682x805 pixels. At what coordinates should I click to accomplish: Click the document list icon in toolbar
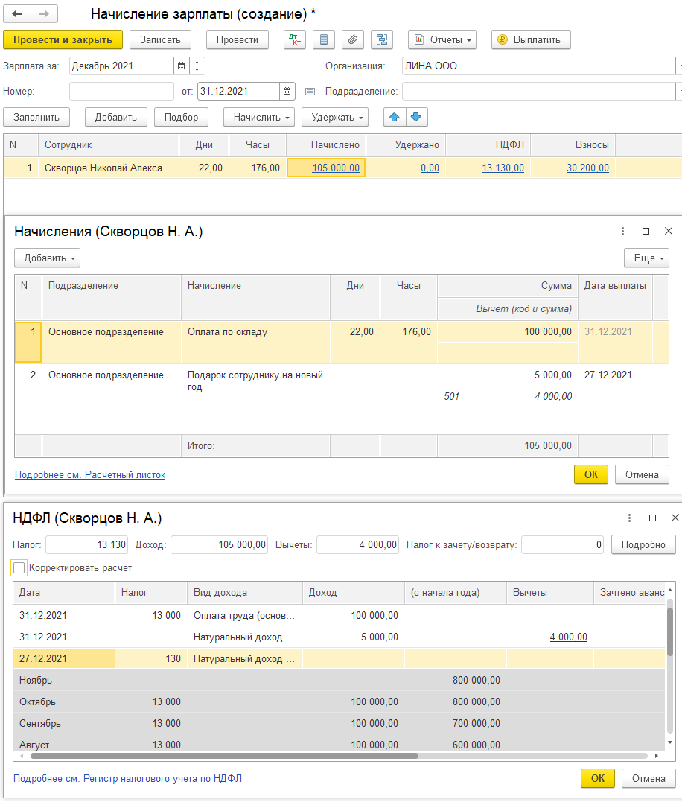(x=323, y=39)
